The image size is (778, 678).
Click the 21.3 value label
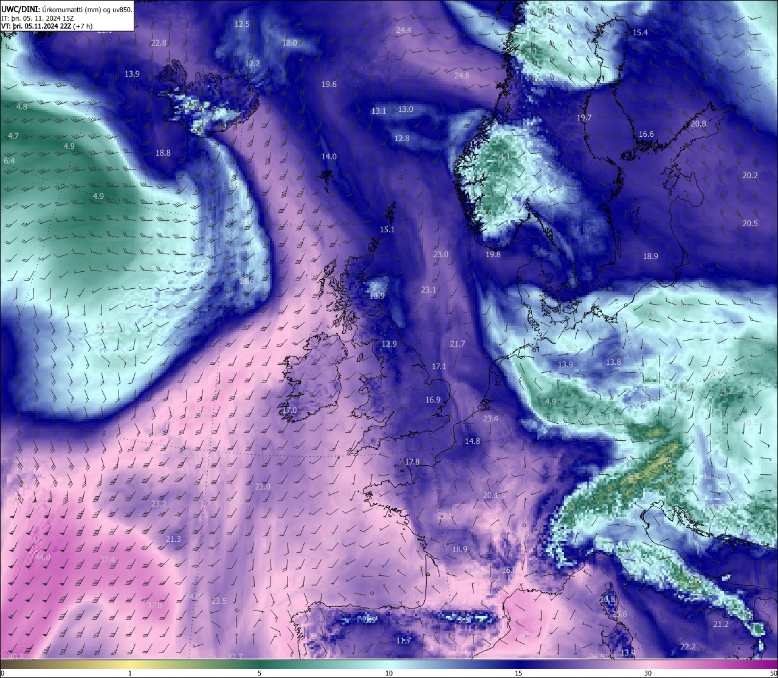coord(173,539)
